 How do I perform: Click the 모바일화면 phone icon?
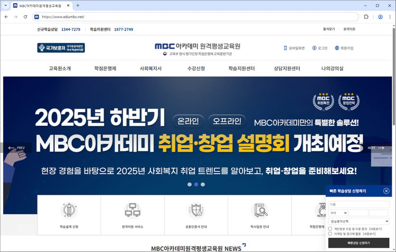(x=285, y=48)
